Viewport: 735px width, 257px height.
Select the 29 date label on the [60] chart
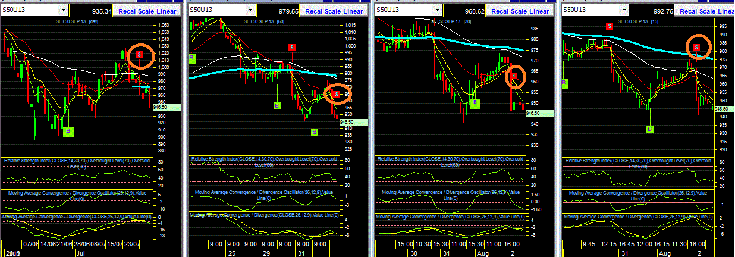coord(268,252)
